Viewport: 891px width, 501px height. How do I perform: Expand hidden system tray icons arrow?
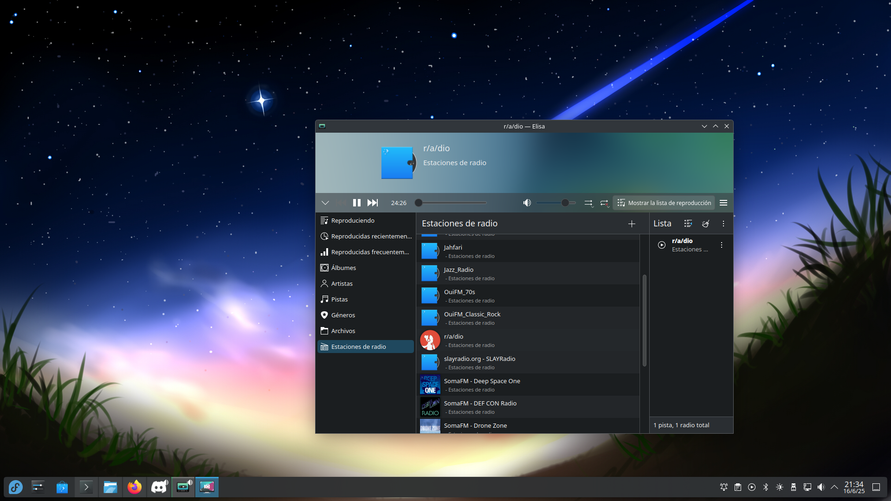coord(834,487)
